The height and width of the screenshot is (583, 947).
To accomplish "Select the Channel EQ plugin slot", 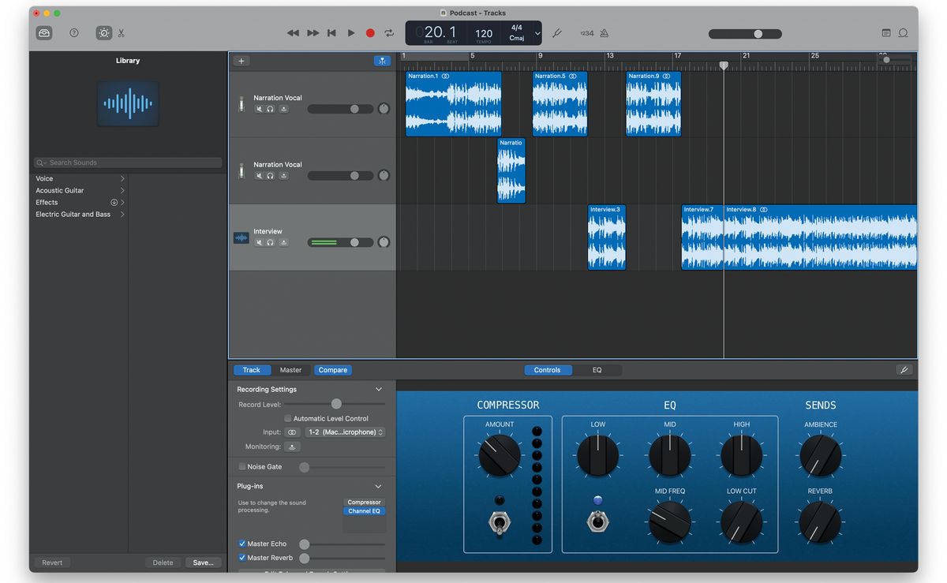I will 364,510.
